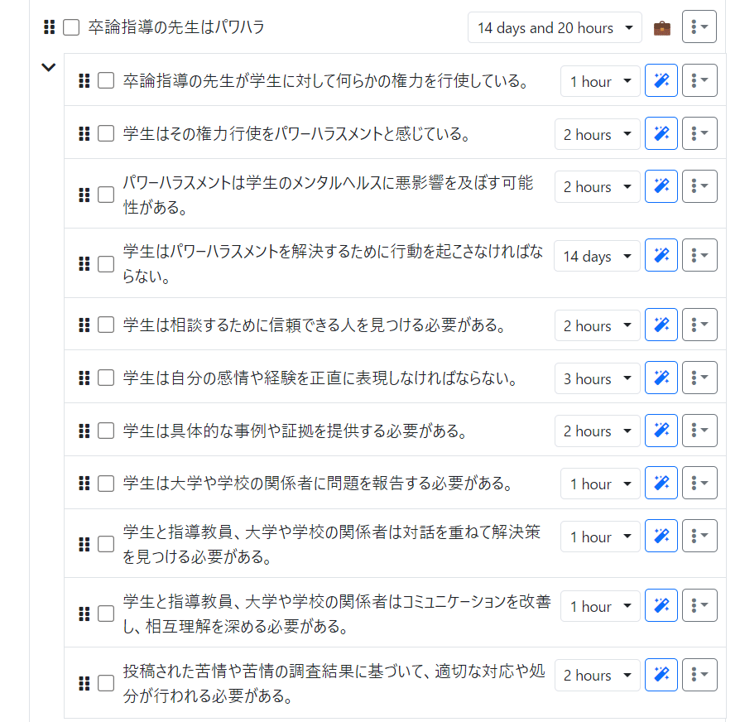740x722 pixels.
Task: Click magic wand for コミュニケーションを改善 task
Action: tap(661, 605)
